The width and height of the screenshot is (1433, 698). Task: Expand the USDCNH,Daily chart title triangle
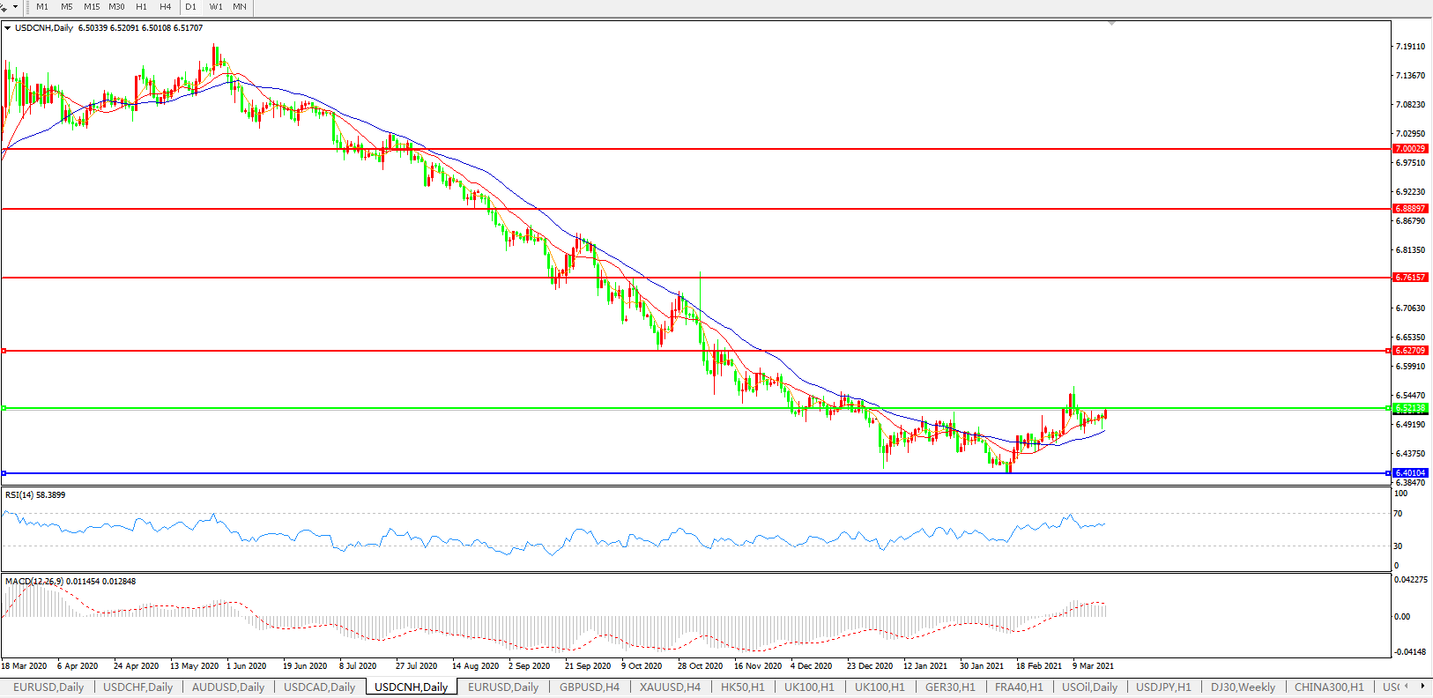click(x=8, y=28)
